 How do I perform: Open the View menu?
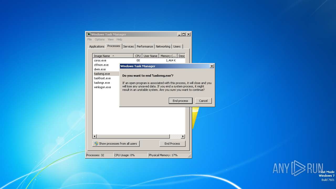[x=111, y=39]
